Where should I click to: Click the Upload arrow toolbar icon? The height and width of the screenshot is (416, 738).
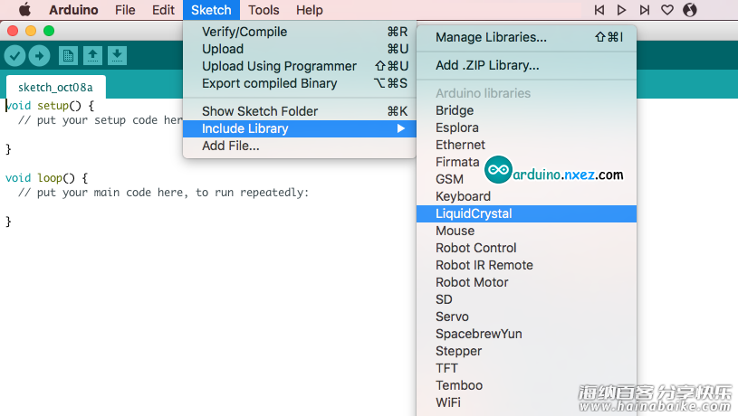tap(39, 56)
